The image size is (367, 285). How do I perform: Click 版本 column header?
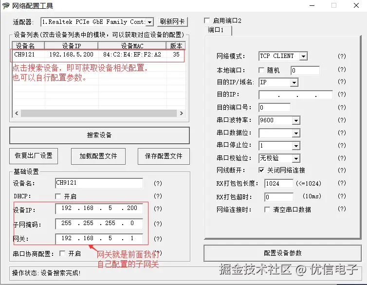tap(176, 45)
